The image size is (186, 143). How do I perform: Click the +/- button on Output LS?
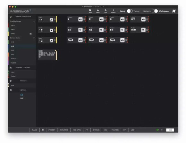[80, 30]
